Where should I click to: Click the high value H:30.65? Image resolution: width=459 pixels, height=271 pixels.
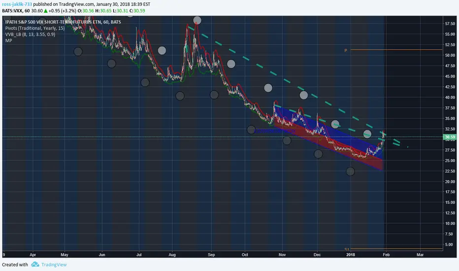(103, 11)
